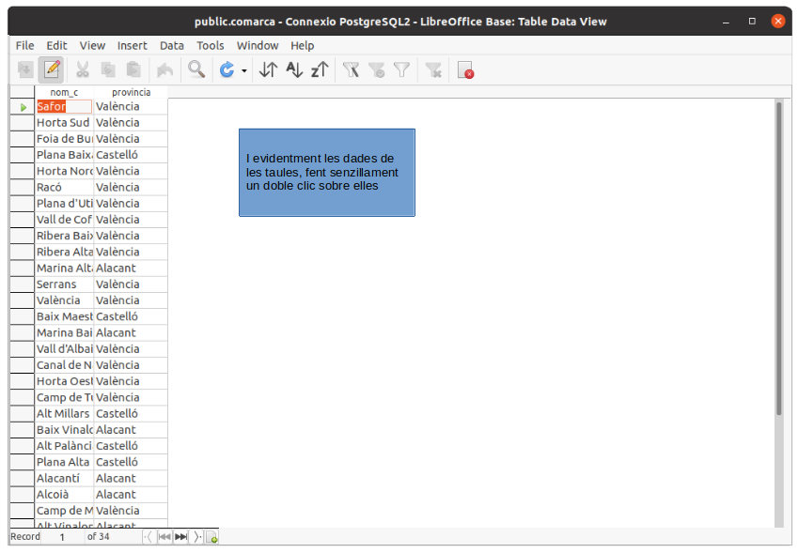The image size is (798, 553).
Task: Open Find Record magnifier icon
Action: click(x=196, y=69)
